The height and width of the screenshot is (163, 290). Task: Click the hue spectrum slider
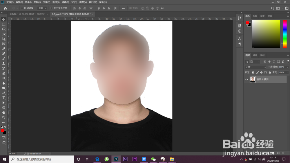click(285, 34)
